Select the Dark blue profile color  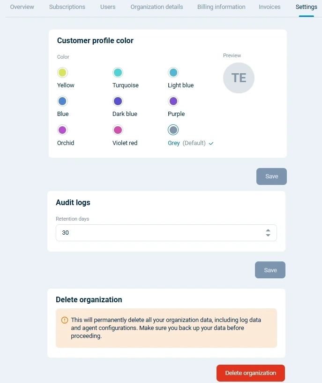pyautogui.click(x=118, y=101)
